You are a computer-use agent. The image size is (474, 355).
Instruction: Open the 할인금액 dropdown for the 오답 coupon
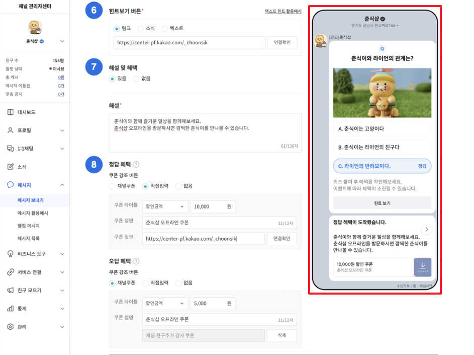click(x=165, y=303)
